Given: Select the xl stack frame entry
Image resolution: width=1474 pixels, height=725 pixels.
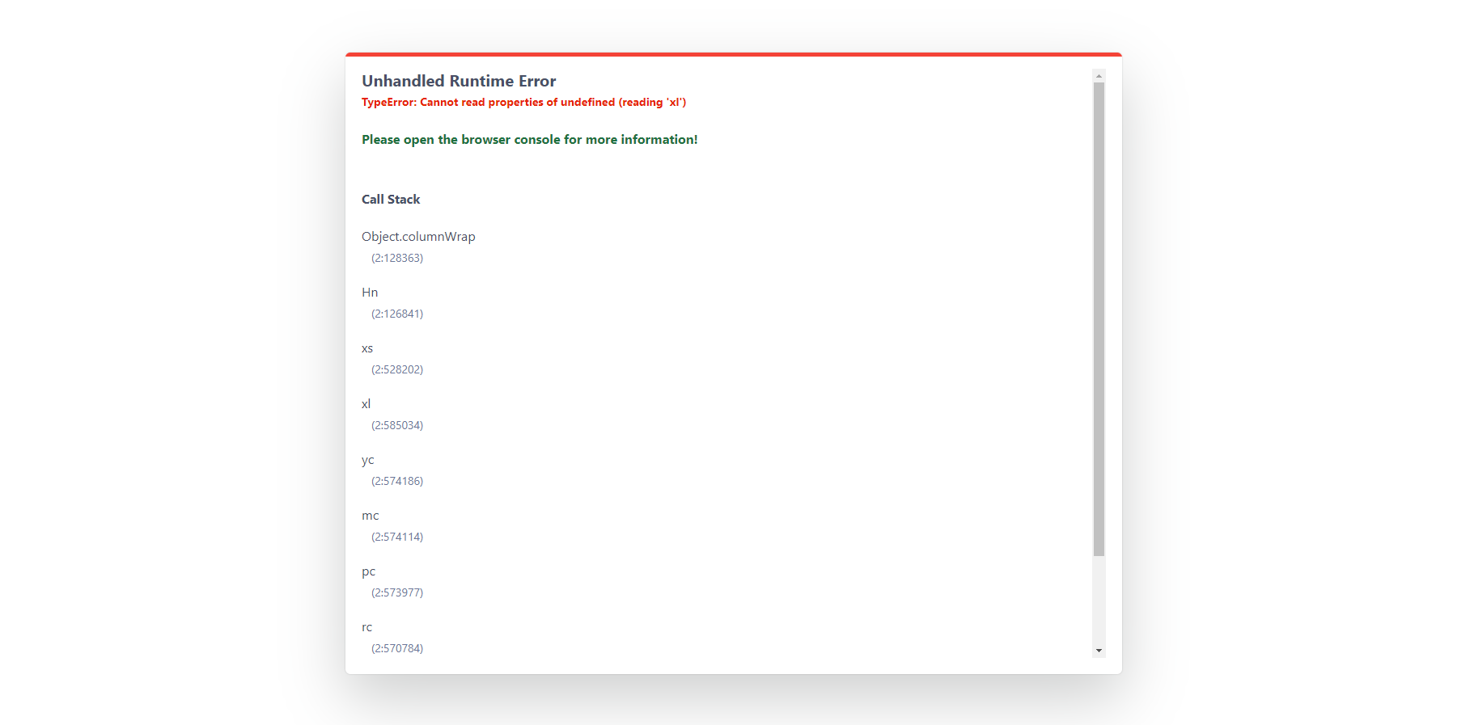Looking at the screenshot, I should 366,404.
